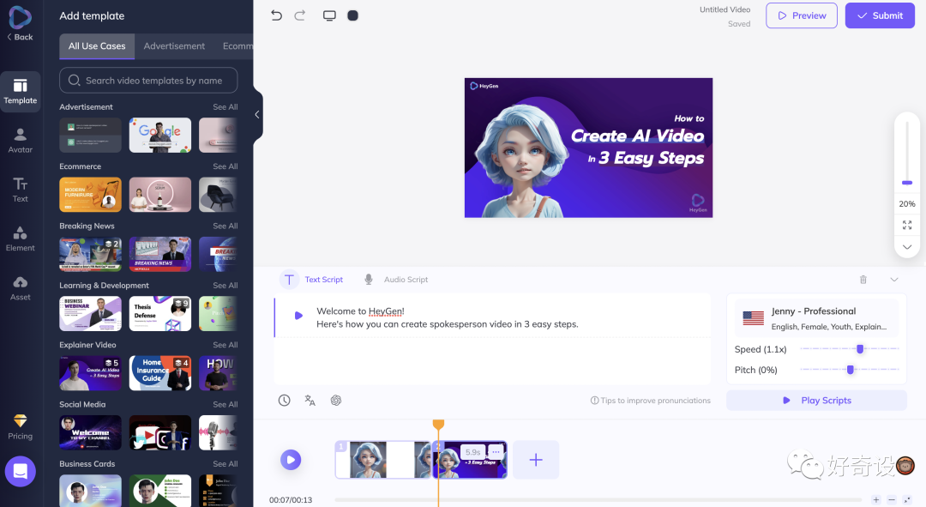This screenshot has height=507, width=926.
Task: Choose the Welcome To My Channel template
Action: [x=90, y=432]
